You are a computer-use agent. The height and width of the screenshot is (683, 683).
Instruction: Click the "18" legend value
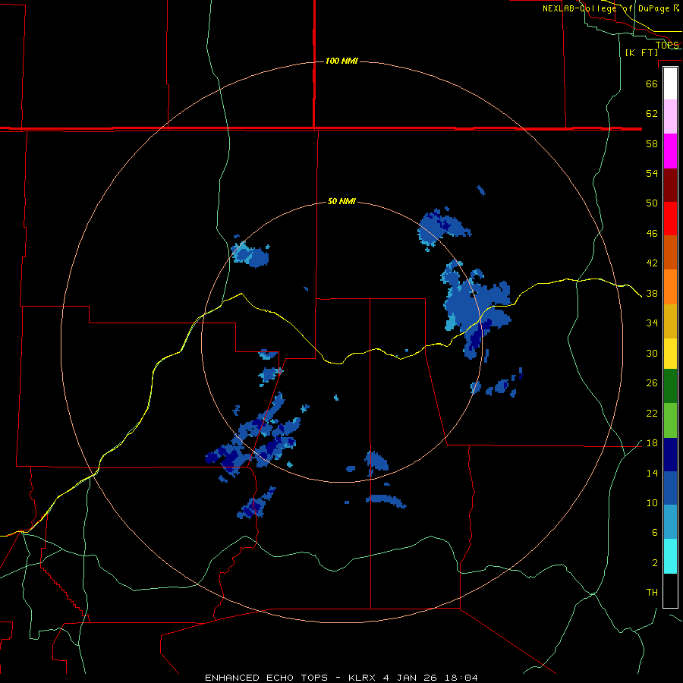652,443
